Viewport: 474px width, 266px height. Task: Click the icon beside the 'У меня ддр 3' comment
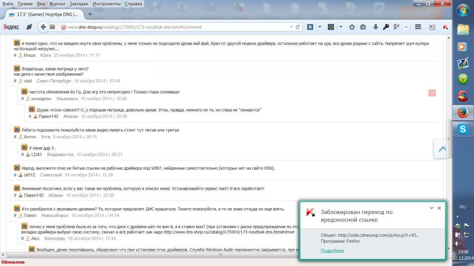(24, 147)
